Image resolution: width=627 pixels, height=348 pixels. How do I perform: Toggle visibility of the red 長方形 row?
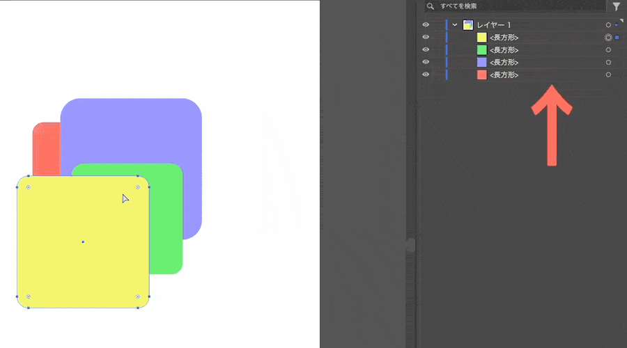pyautogui.click(x=426, y=74)
